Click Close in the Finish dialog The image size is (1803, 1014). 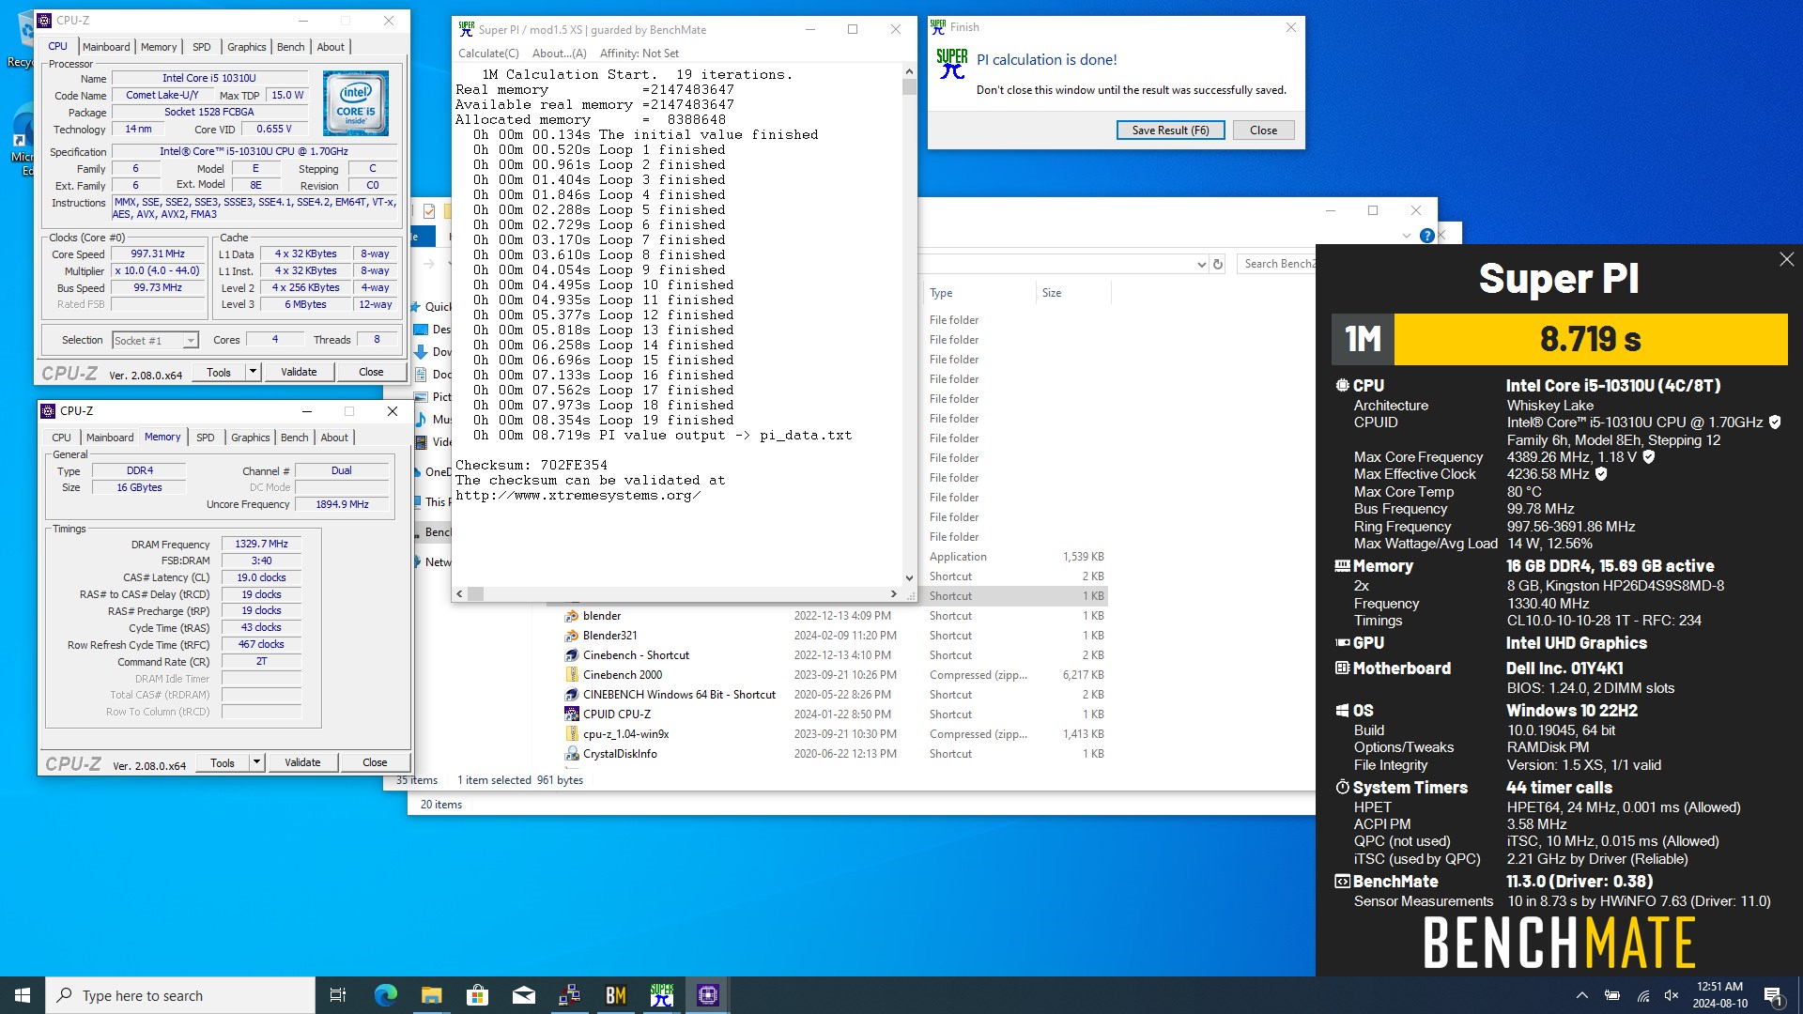pyautogui.click(x=1263, y=131)
